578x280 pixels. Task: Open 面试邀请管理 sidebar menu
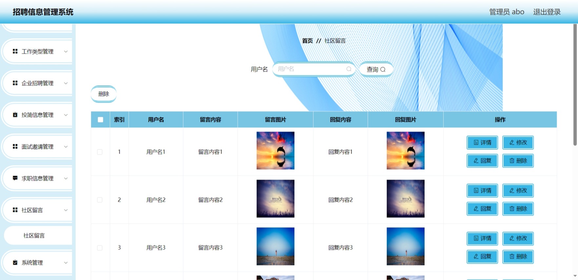[x=37, y=147]
